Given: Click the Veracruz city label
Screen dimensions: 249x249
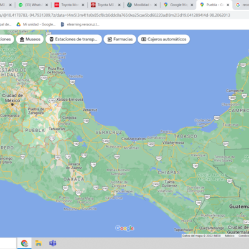Looking at the screenshot, I should (x=90, y=110).
